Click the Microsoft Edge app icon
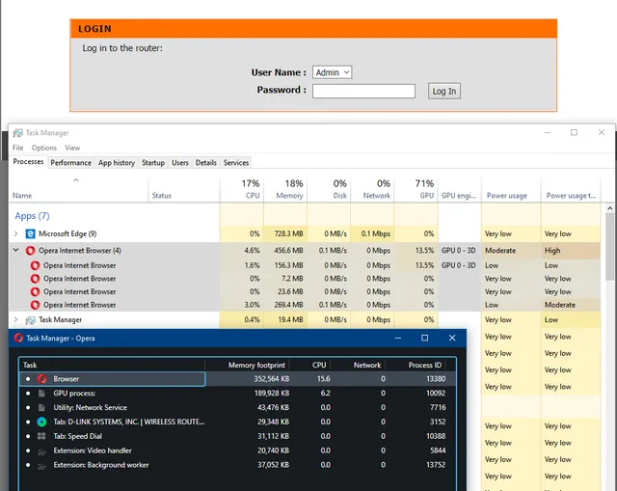The image size is (617, 491). click(30, 233)
